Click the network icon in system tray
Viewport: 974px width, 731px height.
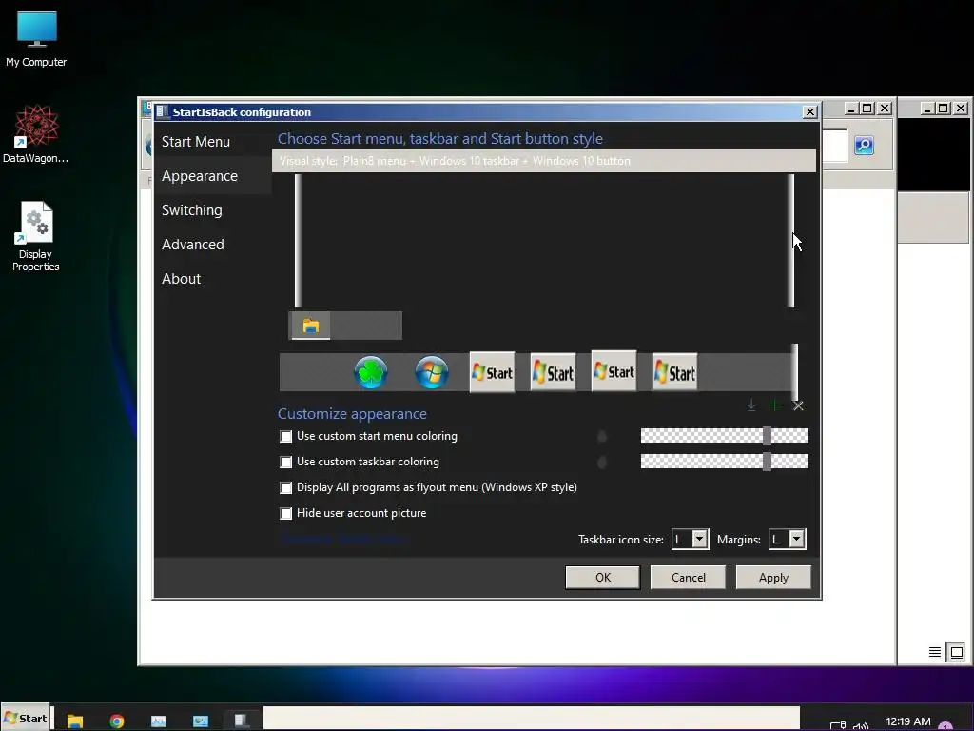[x=838, y=725]
